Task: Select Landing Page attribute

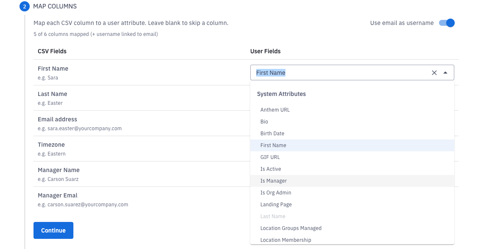Action: (x=352, y=204)
